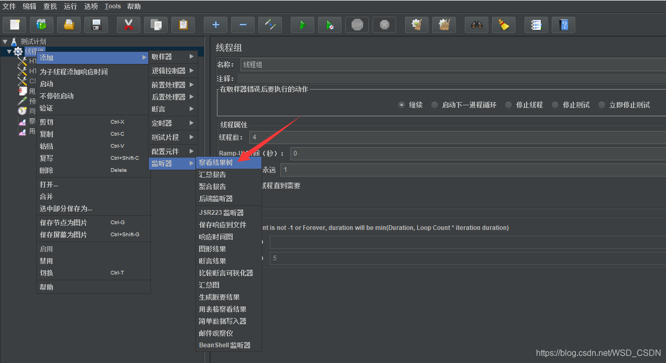Viewport: 666px width, 363px height.
Task: Expand the 后置处理器 submenu
Action: coord(173,97)
